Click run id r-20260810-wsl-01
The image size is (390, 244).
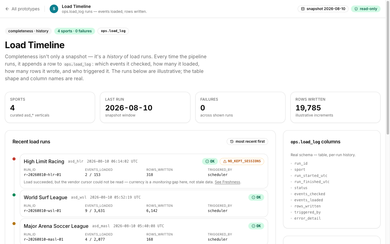coord(42,211)
